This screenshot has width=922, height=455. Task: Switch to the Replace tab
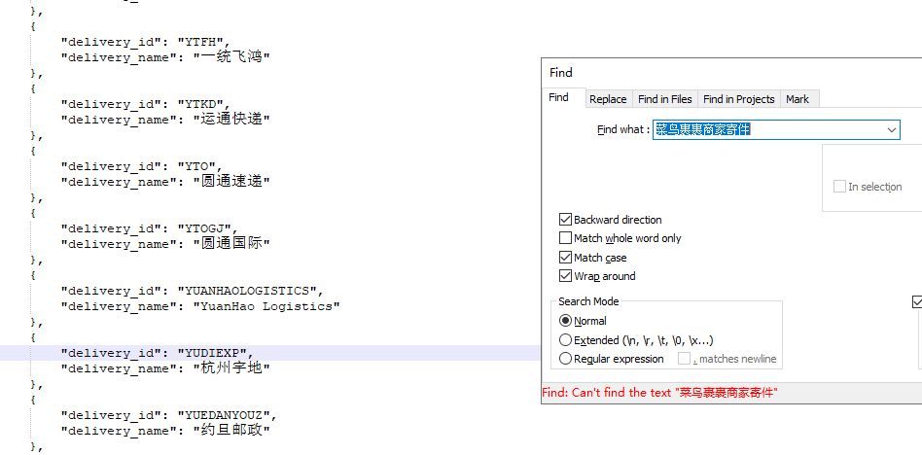pos(608,99)
